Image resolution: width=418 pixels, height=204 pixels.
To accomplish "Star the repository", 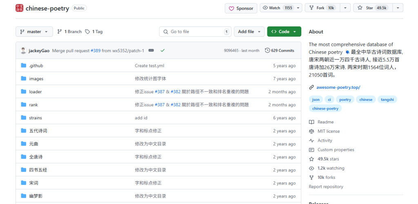I will click(x=373, y=8).
